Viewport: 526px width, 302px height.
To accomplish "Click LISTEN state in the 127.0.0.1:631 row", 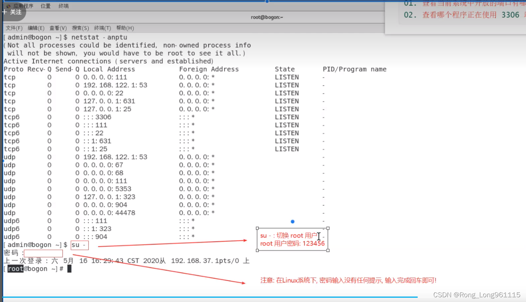I will pos(287,101).
